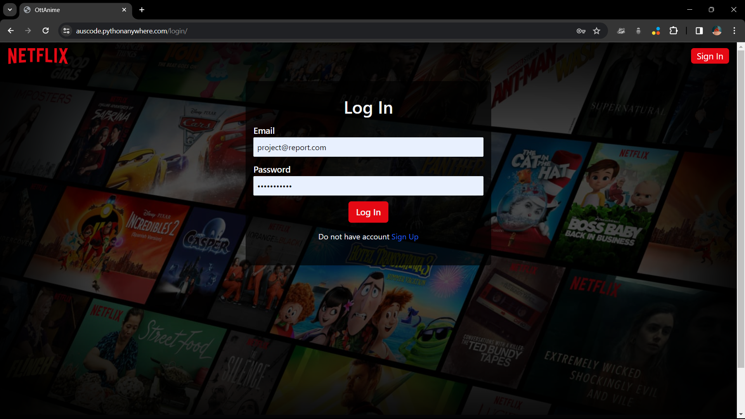Focus the Password input field
The image size is (745, 419).
point(368,186)
